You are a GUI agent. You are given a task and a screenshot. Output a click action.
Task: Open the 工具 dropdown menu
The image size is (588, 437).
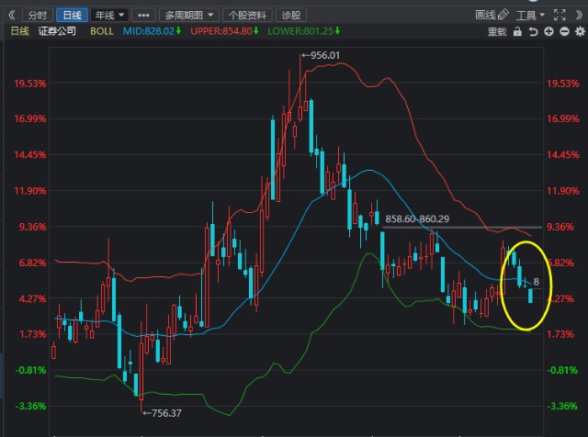click(x=530, y=15)
